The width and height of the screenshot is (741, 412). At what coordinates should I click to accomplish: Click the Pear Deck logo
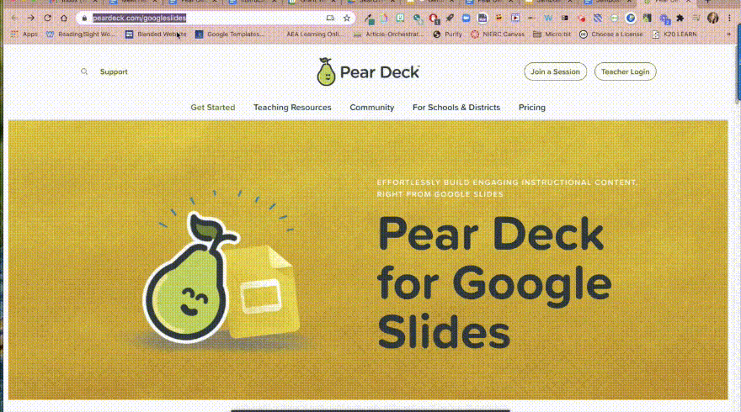(368, 71)
